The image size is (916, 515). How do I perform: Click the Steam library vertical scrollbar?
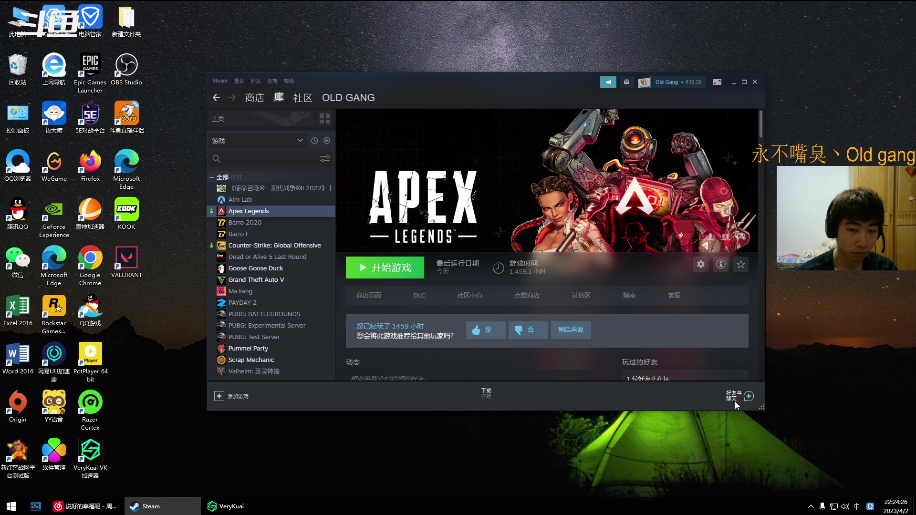click(x=761, y=124)
